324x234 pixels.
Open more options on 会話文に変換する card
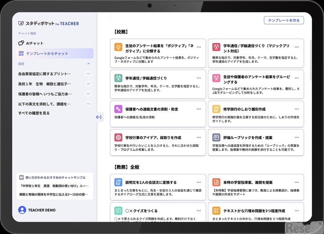pyautogui.click(x=199, y=182)
